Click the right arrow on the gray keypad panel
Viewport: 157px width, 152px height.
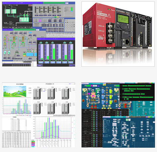click(68, 22)
